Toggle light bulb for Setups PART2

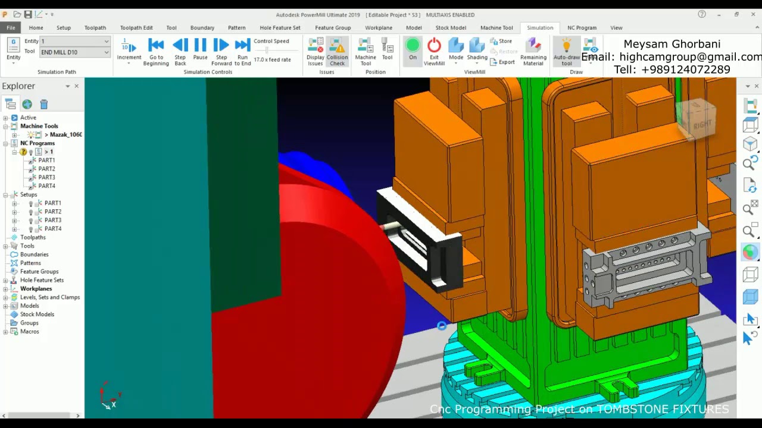(x=31, y=212)
